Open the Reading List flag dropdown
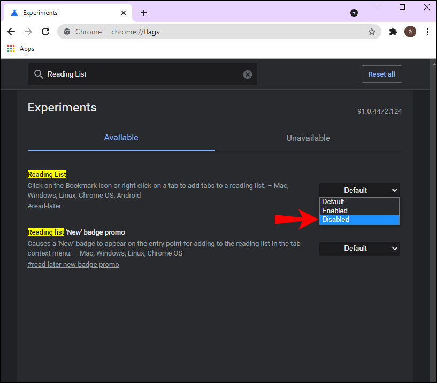The height and width of the screenshot is (383, 437). [359, 190]
